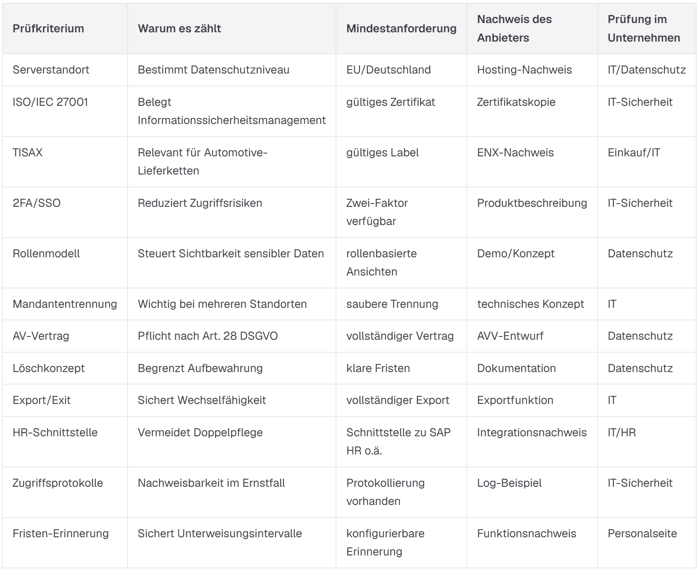The height and width of the screenshot is (572, 699).
Task: Select the ENX-Nachweis cell
Action: [515, 152]
